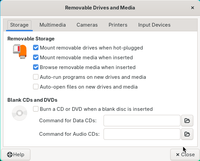Click the Blank CDs and DVDs heading

pos(32,100)
